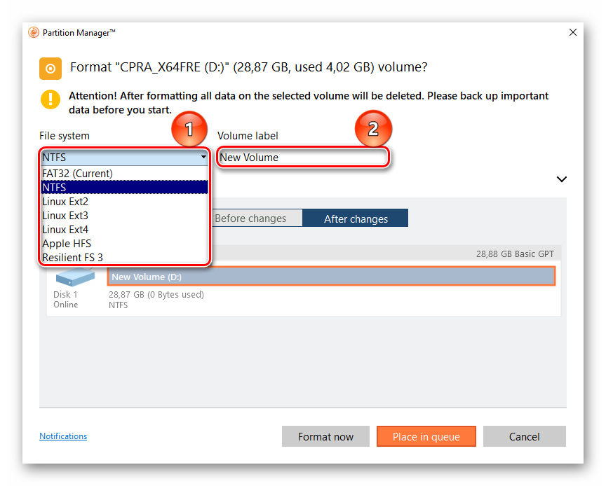Click the Disk 1 drive icon
This screenshot has width=606, height=486.
[x=74, y=277]
